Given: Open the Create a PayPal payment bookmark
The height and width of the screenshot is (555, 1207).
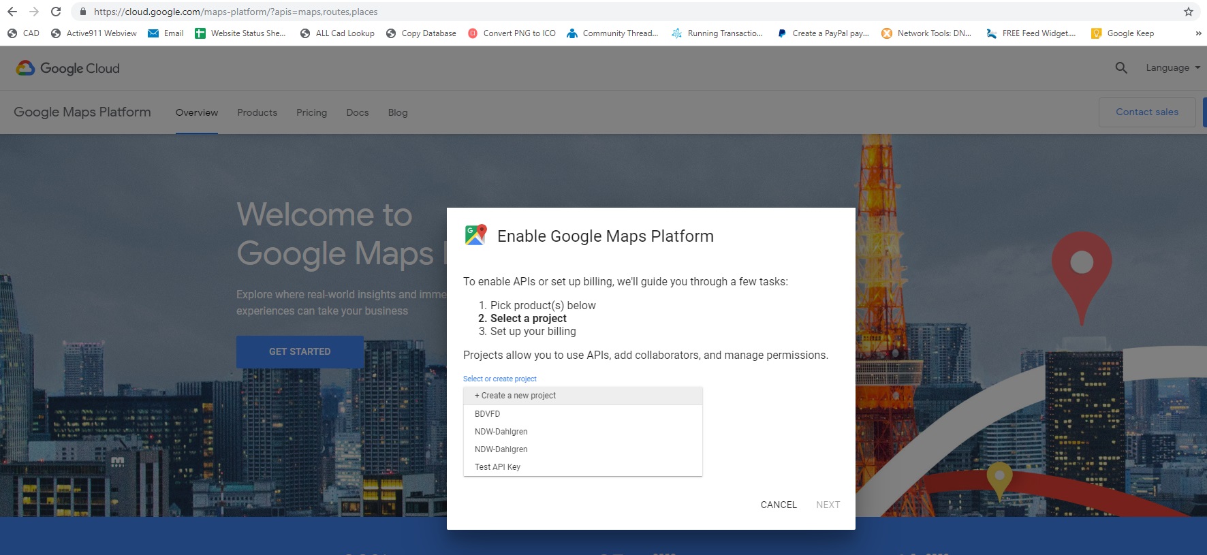Looking at the screenshot, I should pos(823,33).
